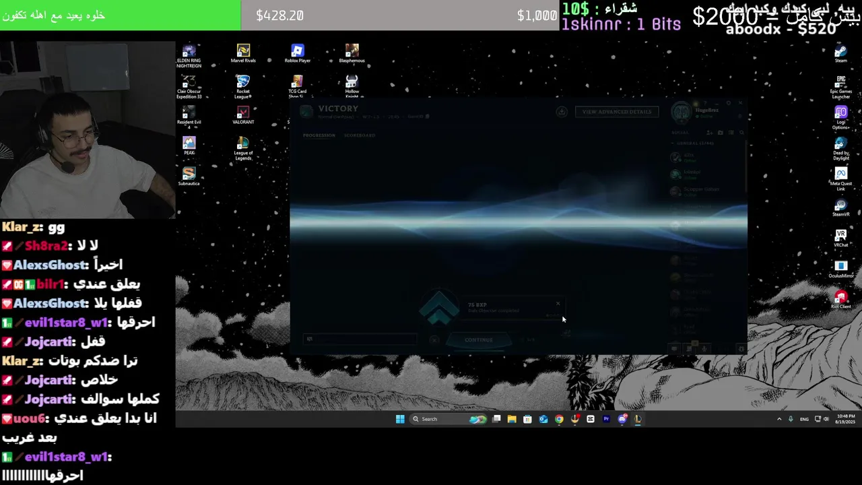
Task: Switch the ENG input language indicator
Action: (x=804, y=419)
